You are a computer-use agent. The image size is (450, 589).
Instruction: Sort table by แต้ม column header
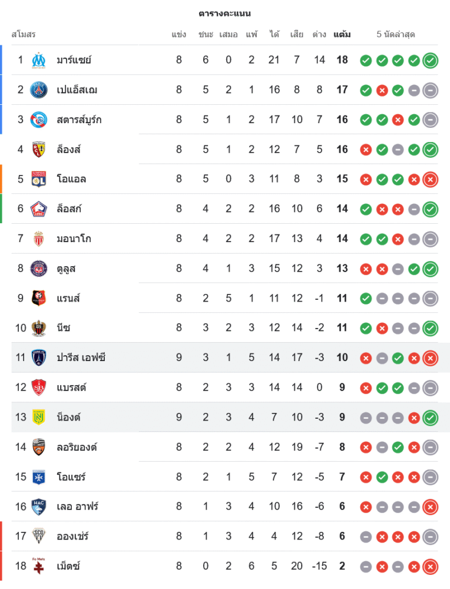[x=342, y=34]
